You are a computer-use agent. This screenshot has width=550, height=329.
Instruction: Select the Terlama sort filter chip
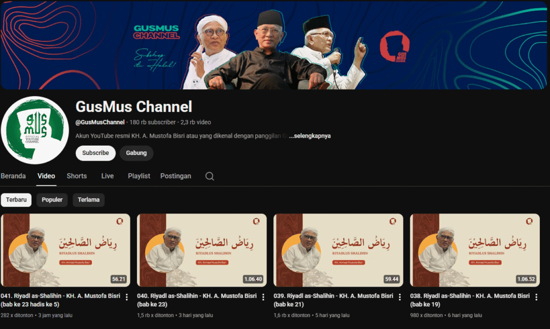click(x=89, y=200)
